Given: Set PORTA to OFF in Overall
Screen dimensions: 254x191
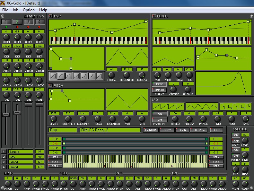Looking at the screenshot, I should 236,155.
